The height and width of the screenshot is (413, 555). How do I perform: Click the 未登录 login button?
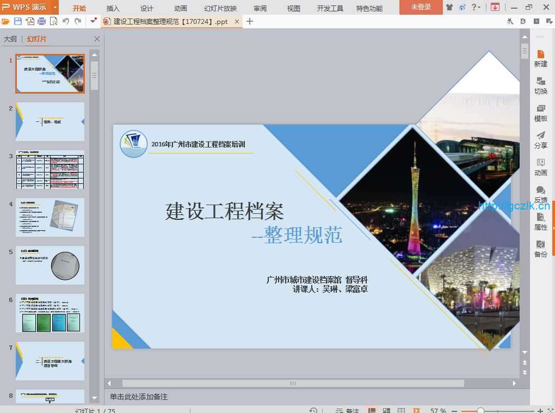(421, 7)
